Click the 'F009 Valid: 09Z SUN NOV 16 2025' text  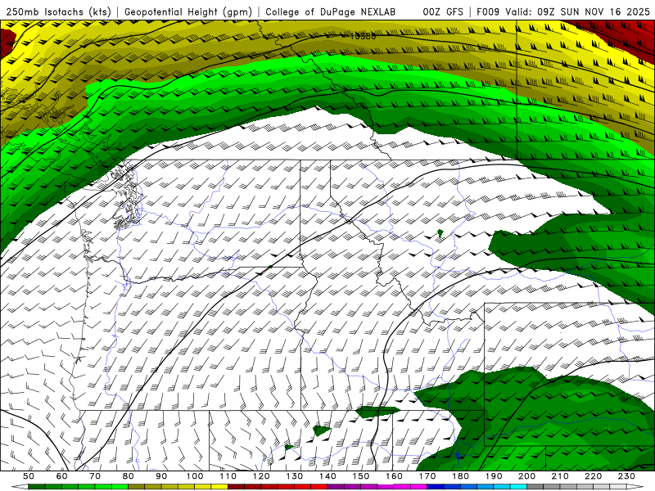[563, 12]
